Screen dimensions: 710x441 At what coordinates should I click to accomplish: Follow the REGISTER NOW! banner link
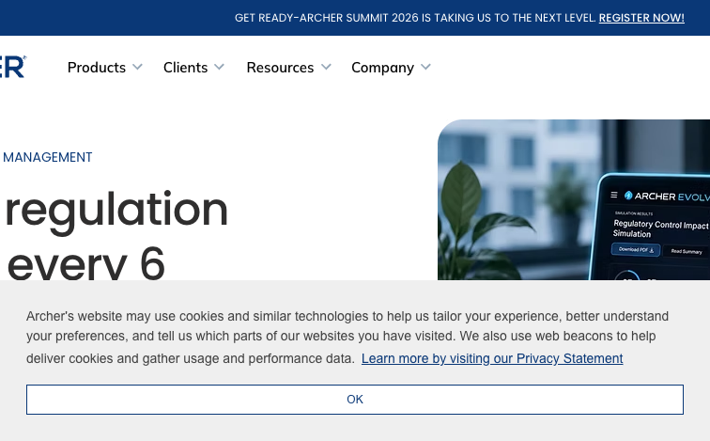click(641, 18)
